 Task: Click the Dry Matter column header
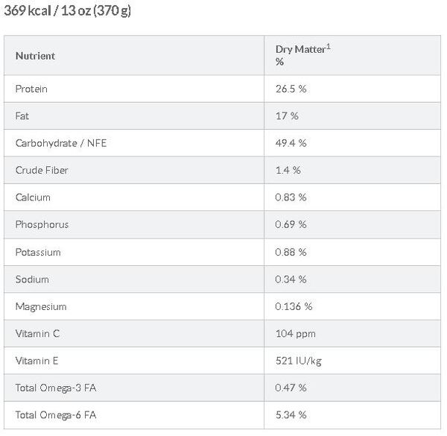point(303,55)
